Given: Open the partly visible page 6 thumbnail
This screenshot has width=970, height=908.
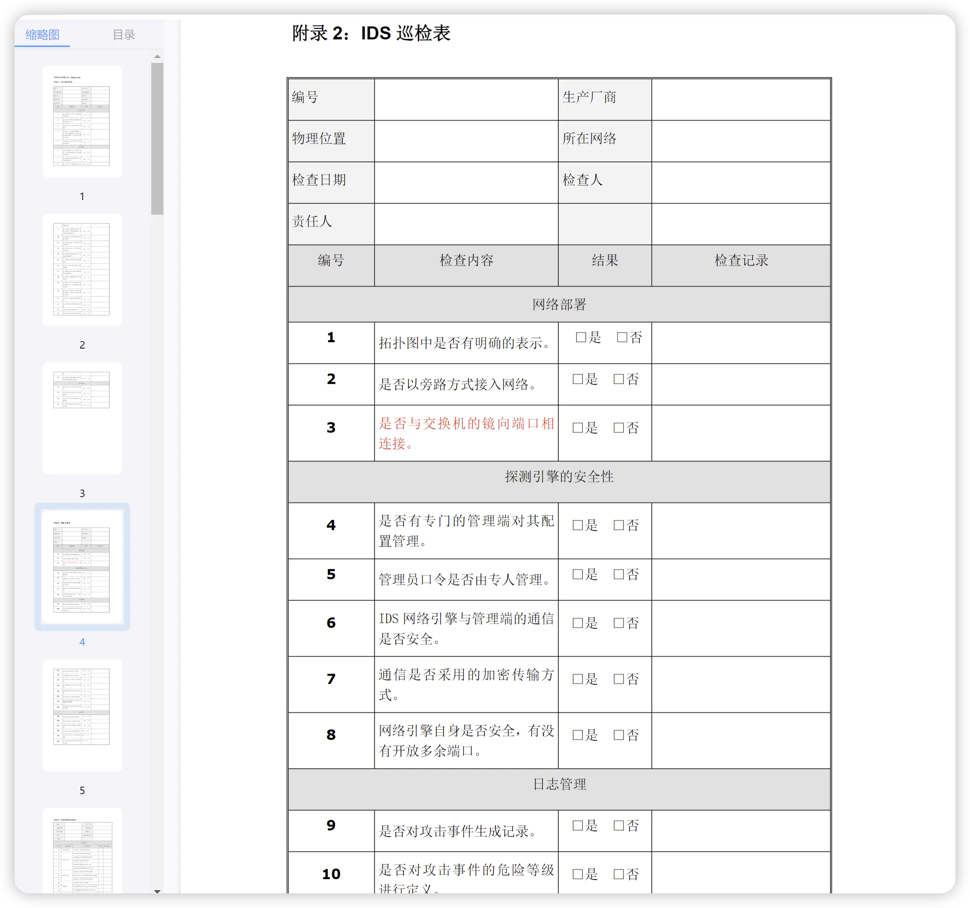Looking at the screenshot, I should tap(82, 851).
